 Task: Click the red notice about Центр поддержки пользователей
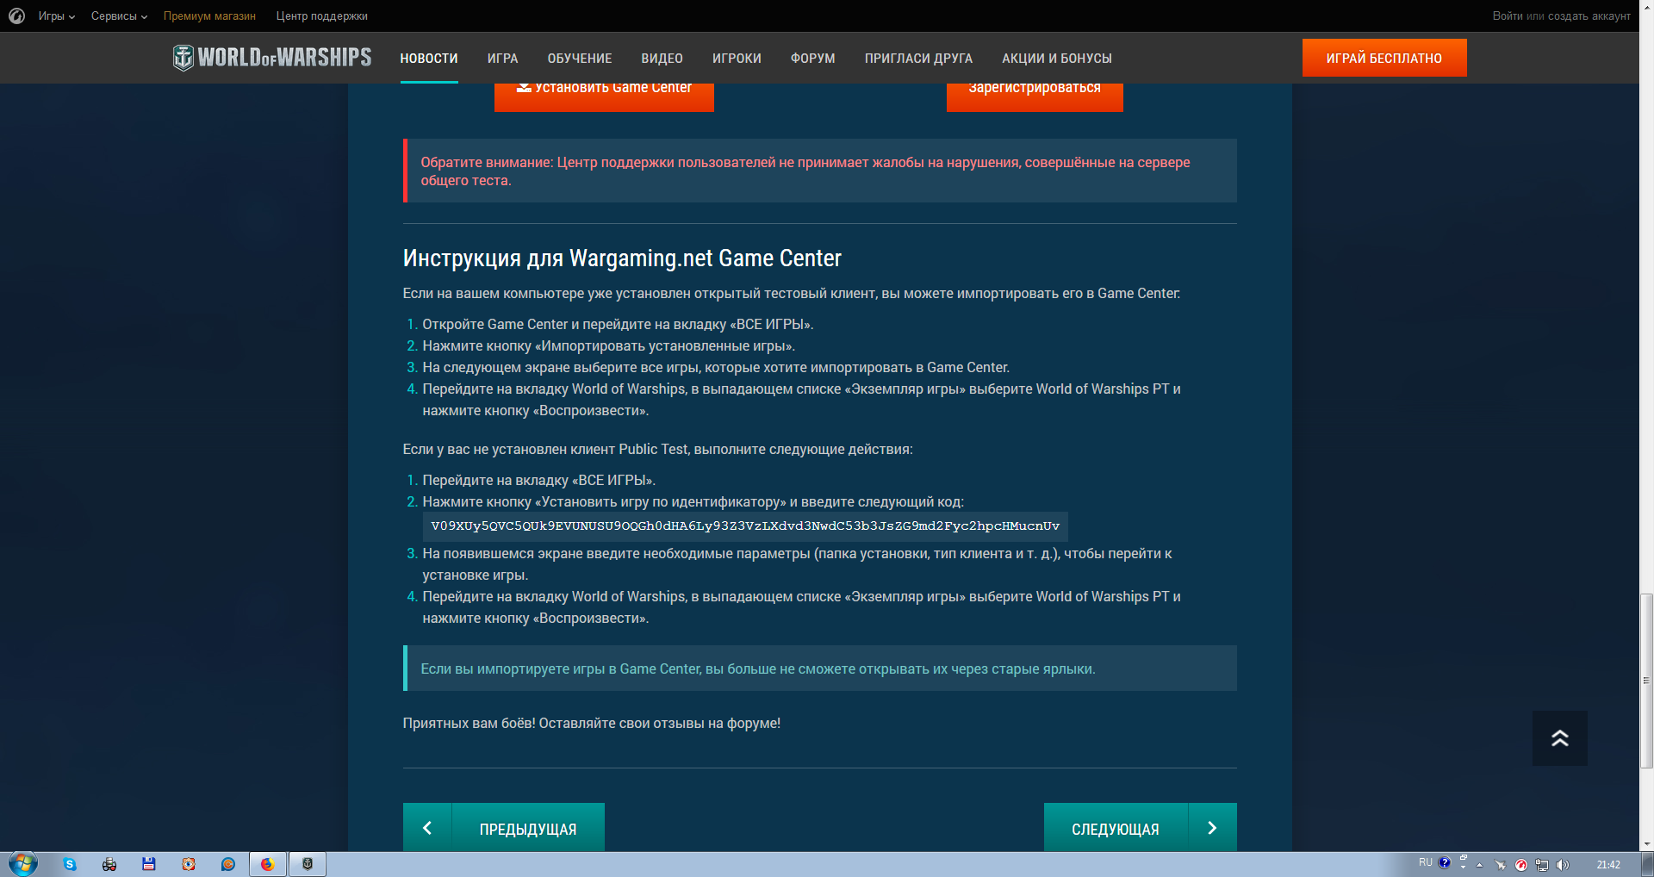(820, 171)
